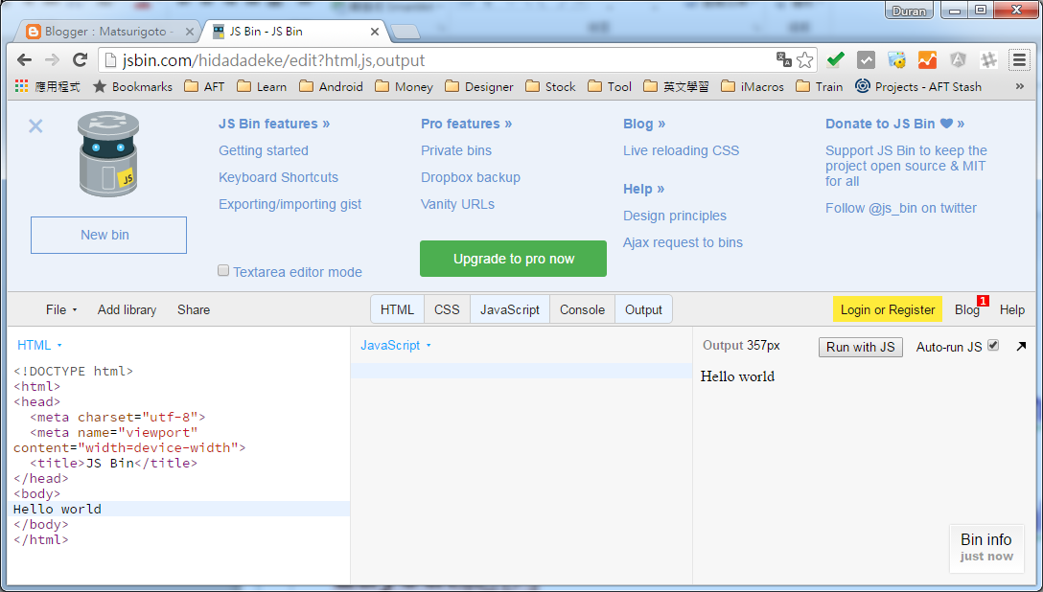Click the AngularJS shield extension icon
Screen dimensions: 1043x592
click(958, 59)
